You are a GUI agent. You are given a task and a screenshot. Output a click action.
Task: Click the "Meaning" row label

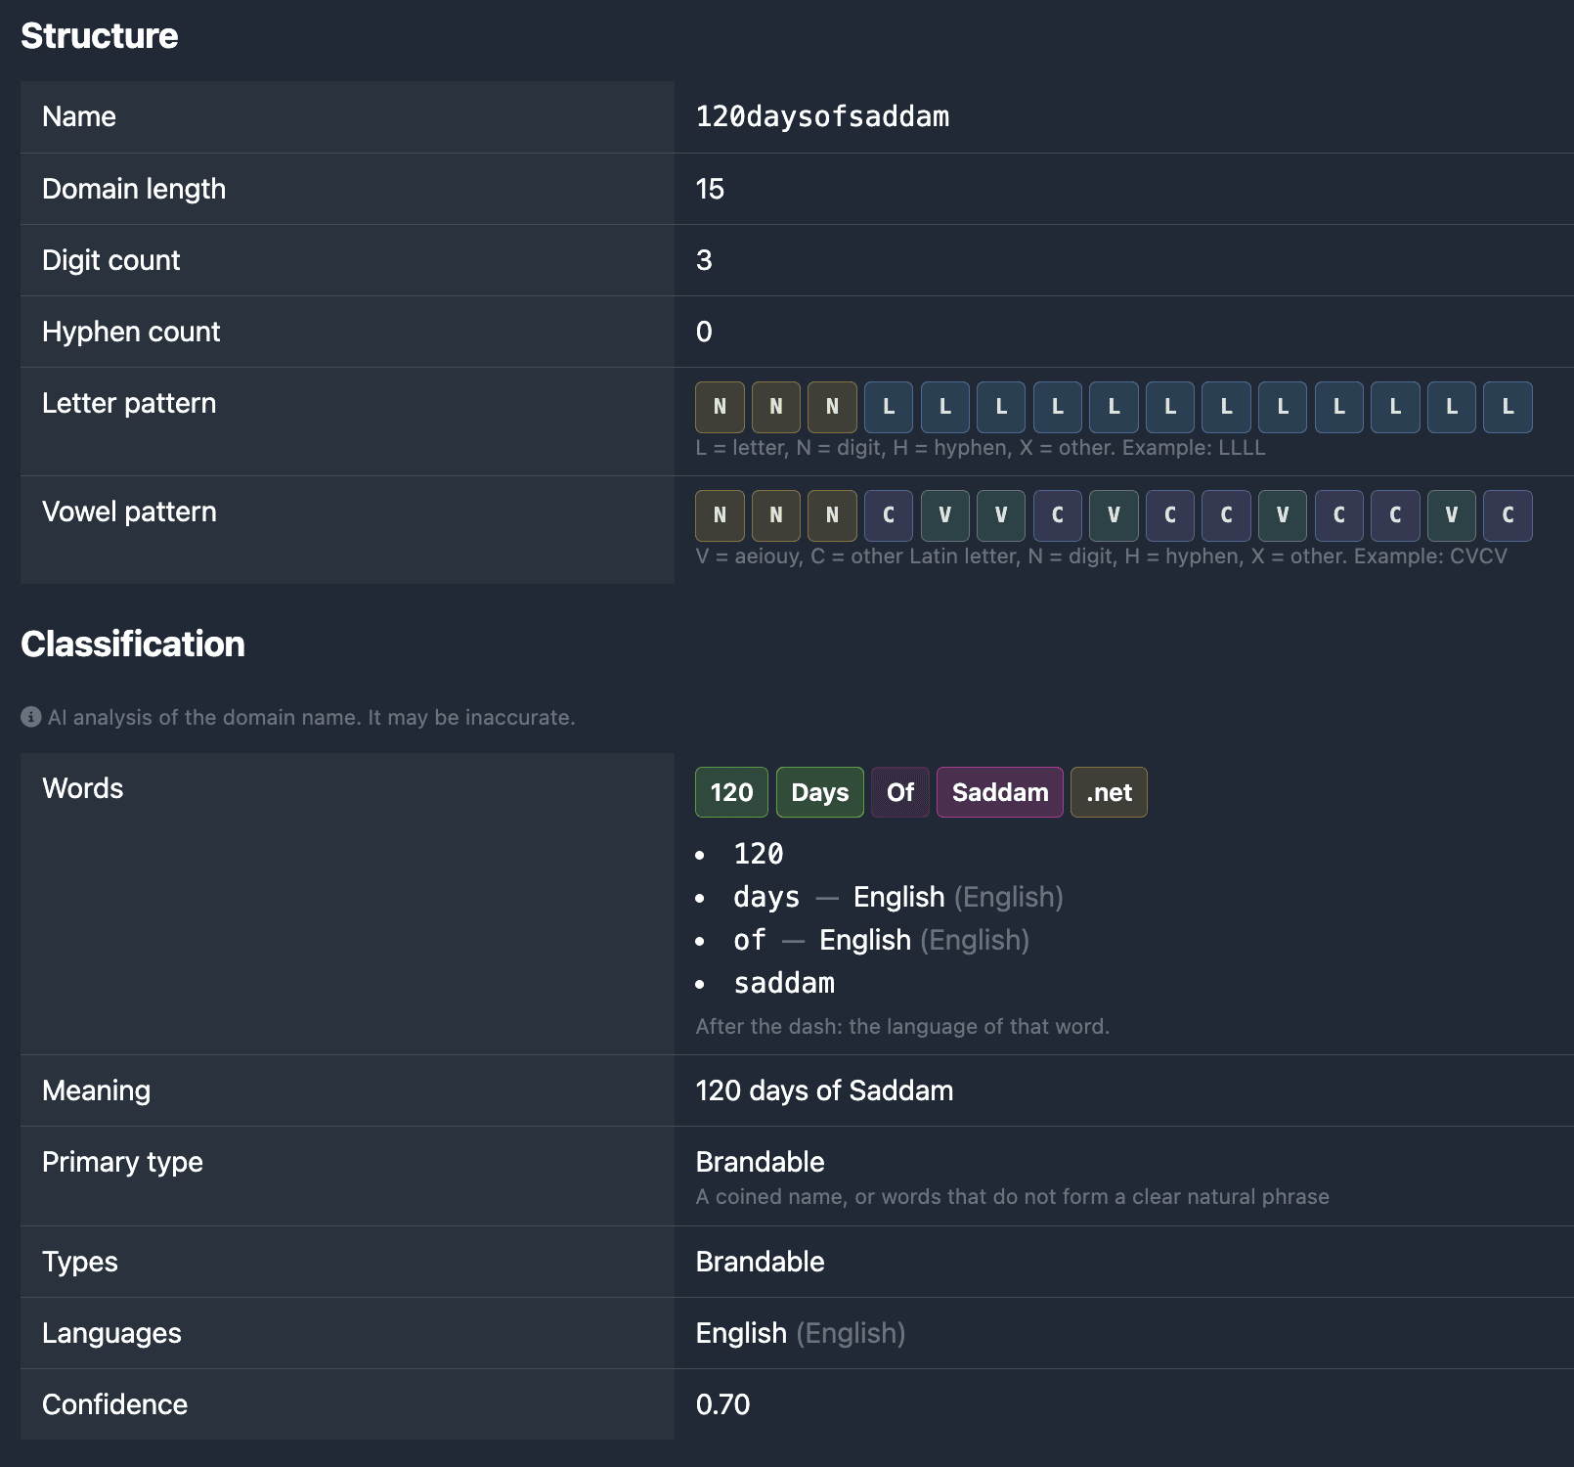coord(97,1090)
